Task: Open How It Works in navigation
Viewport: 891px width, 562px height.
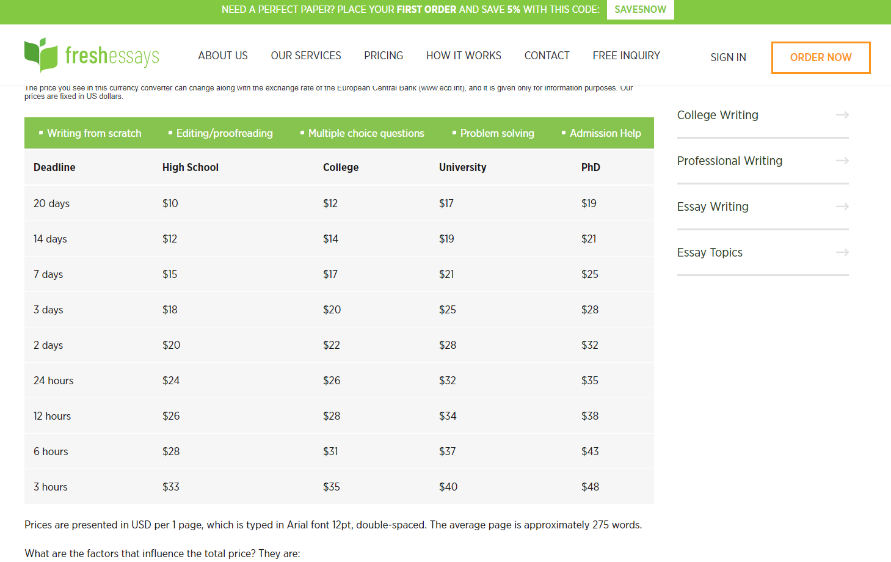Action: coord(464,56)
